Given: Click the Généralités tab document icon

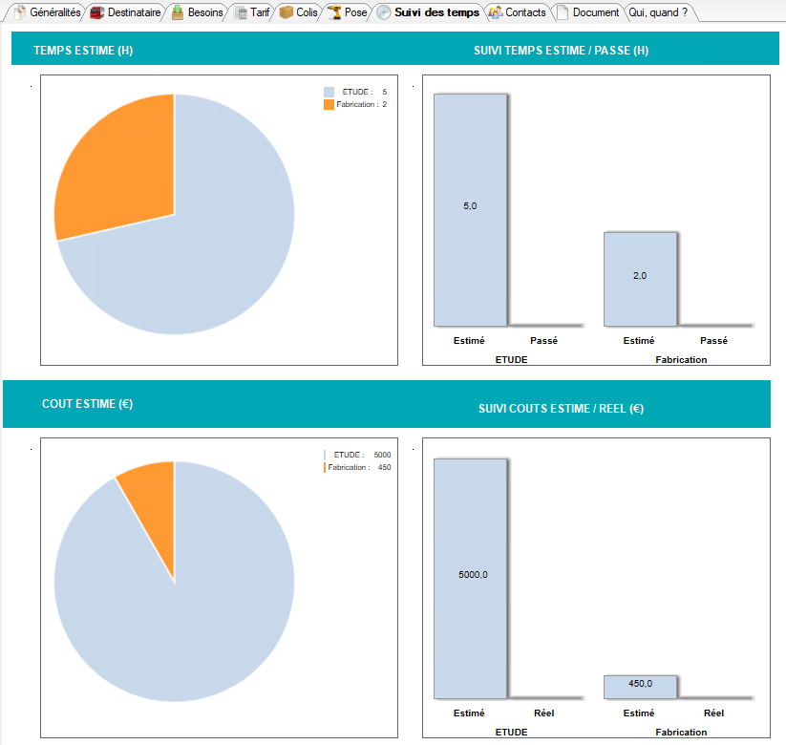Looking at the screenshot, I should pyautogui.click(x=19, y=12).
